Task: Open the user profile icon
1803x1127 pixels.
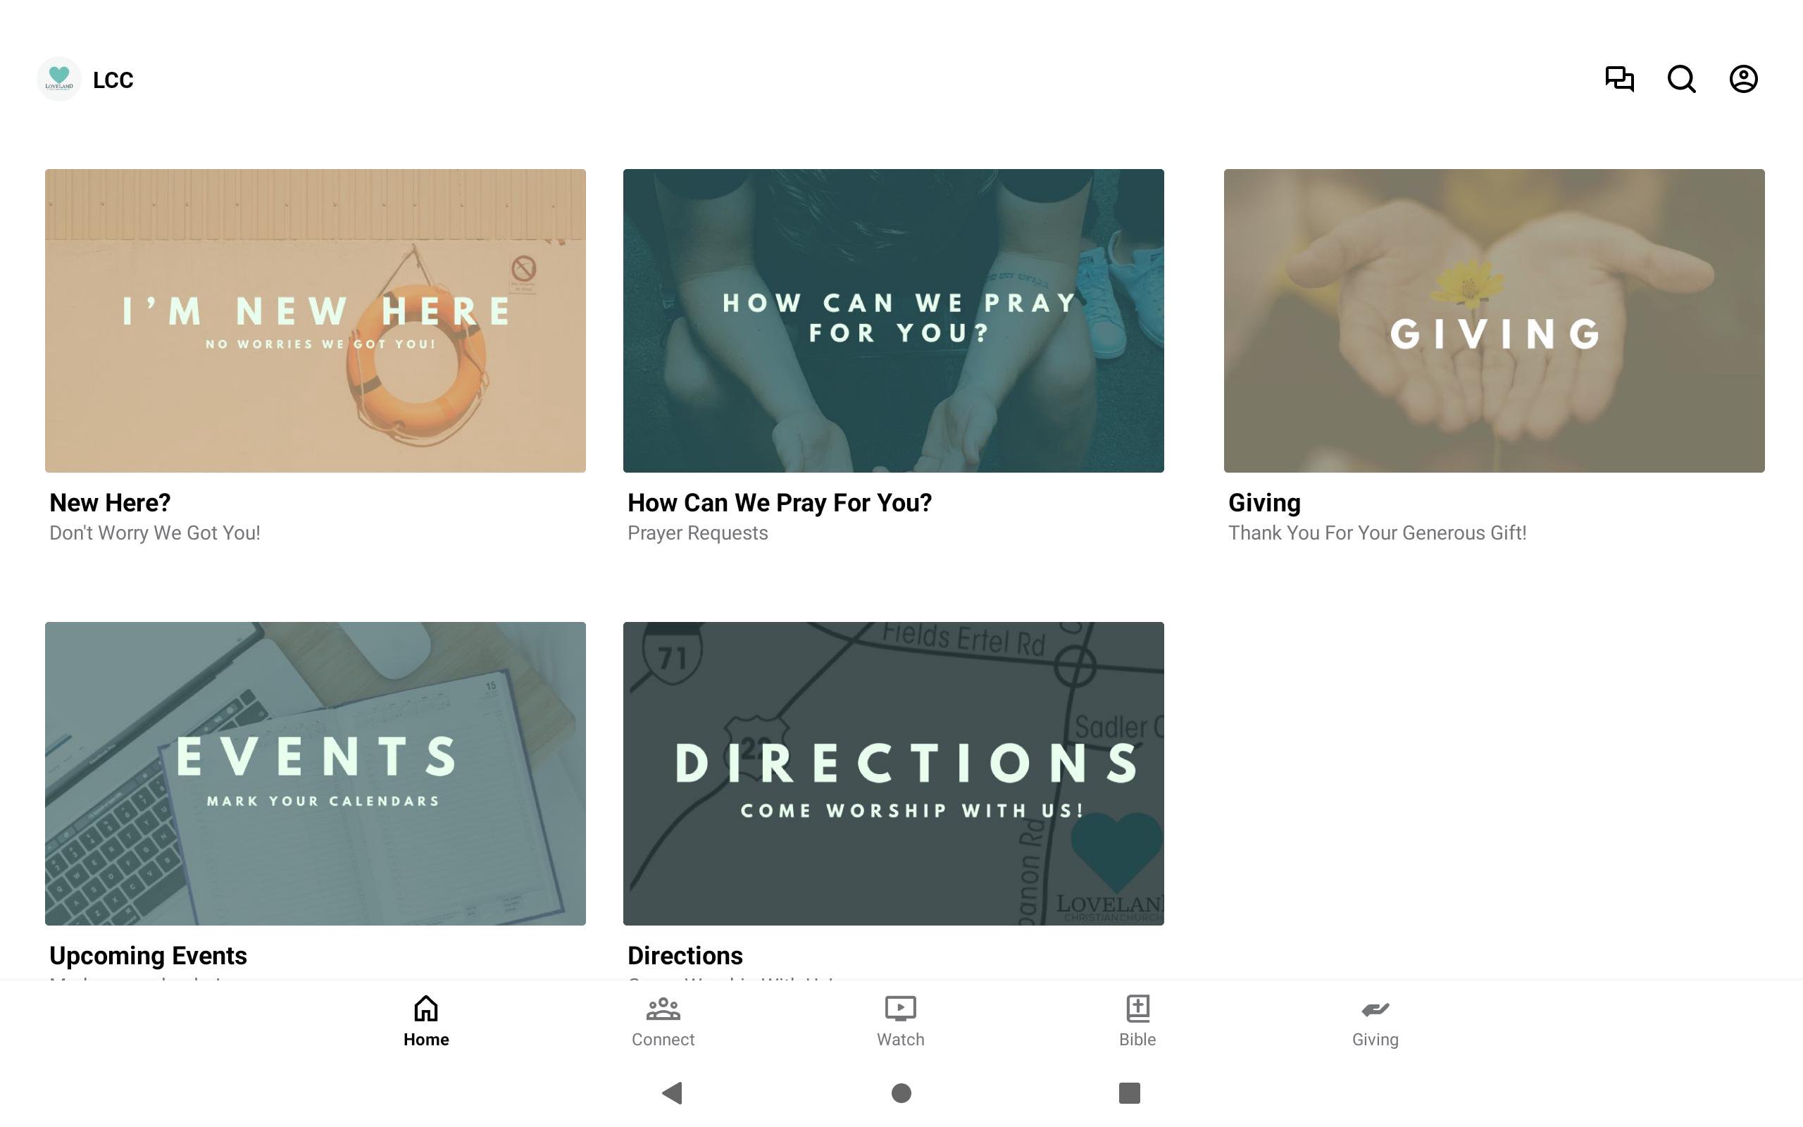Action: click(x=1742, y=78)
